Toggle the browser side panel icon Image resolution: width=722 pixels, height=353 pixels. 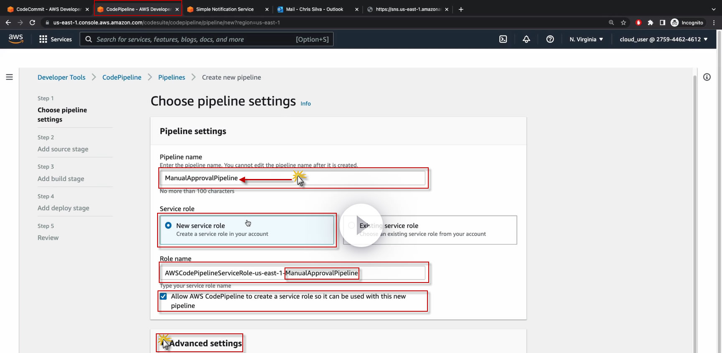click(662, 23)
